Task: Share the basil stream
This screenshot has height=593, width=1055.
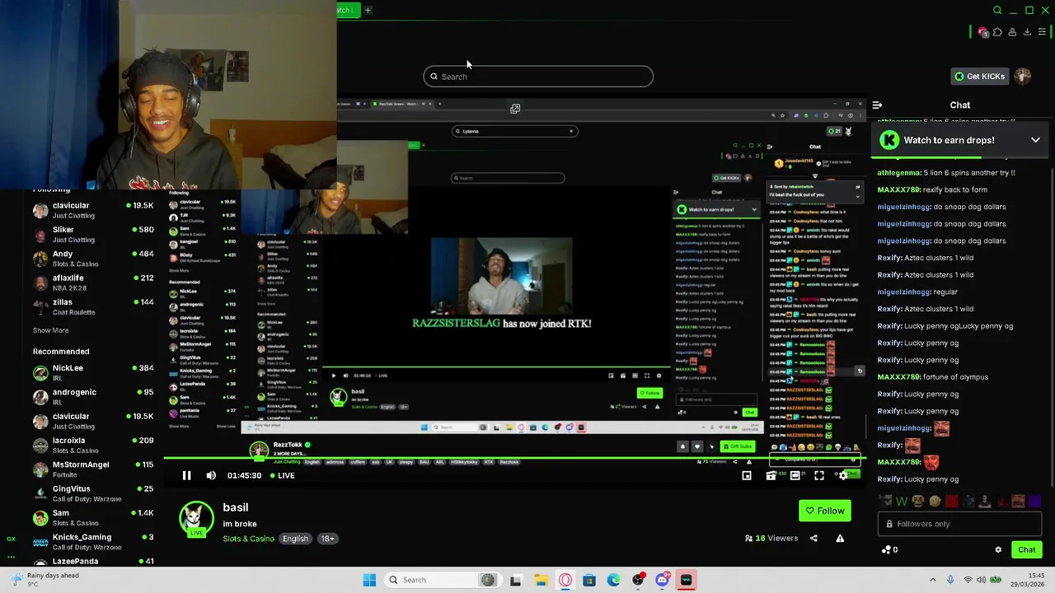Action: (x=814, y=539)
